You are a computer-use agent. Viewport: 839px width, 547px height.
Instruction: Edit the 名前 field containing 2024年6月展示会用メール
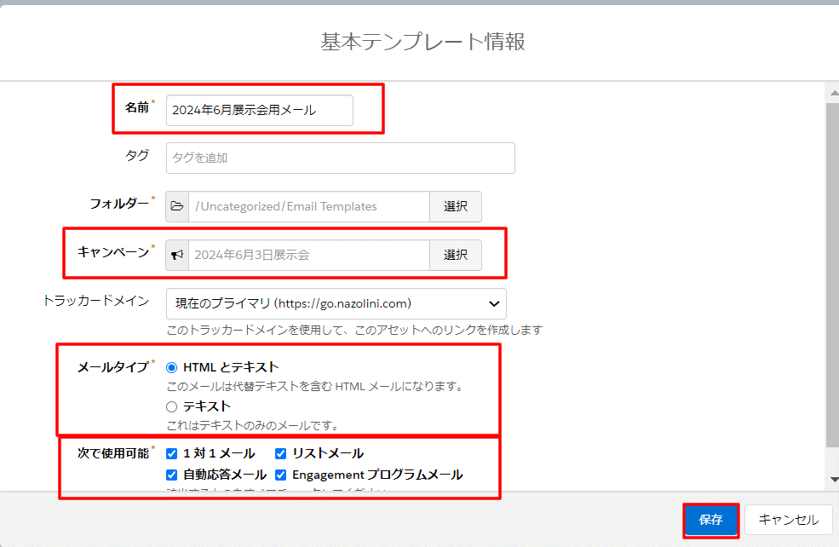(x=260, y=110)
